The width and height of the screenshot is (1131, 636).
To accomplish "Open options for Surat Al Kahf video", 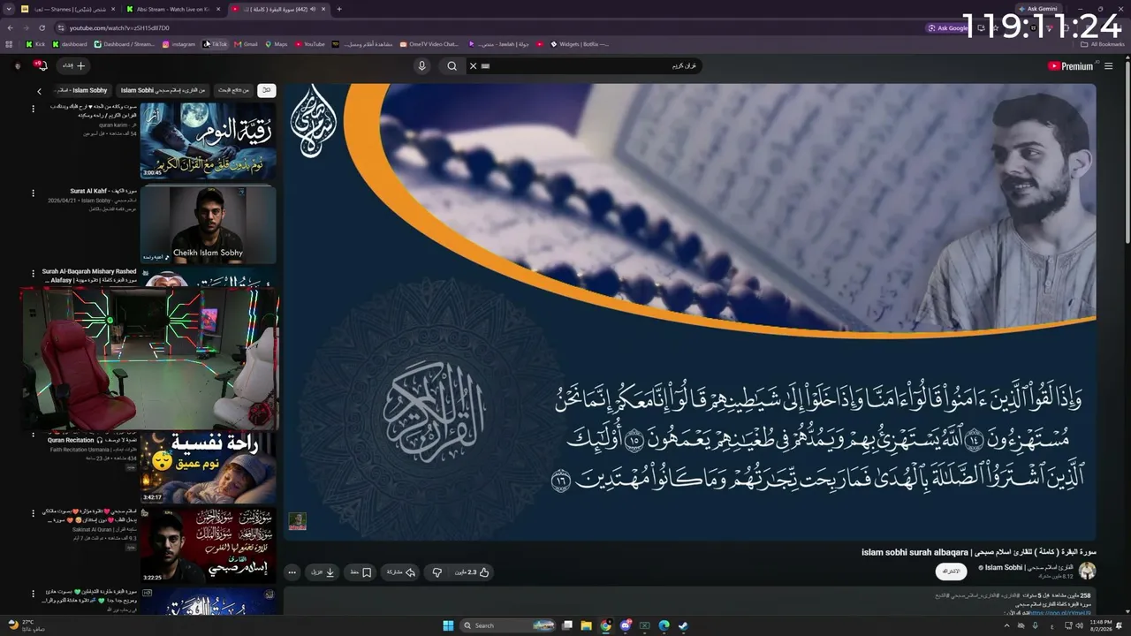I will click(x=34, y=193).
